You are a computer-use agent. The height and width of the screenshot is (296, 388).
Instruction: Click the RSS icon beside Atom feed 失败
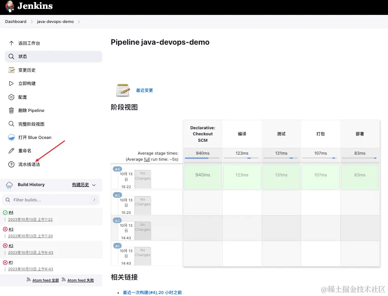tap(64, 279)
